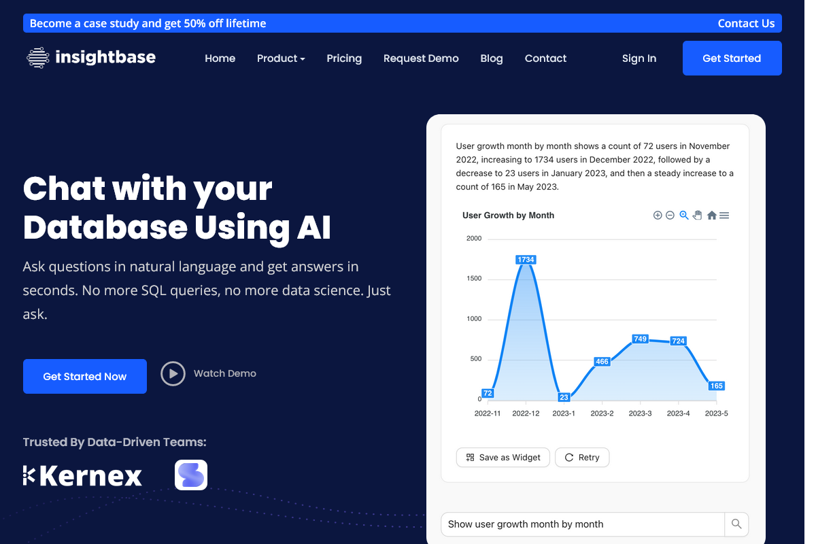
Task: Open the Home navigation item
Action: 220,58
